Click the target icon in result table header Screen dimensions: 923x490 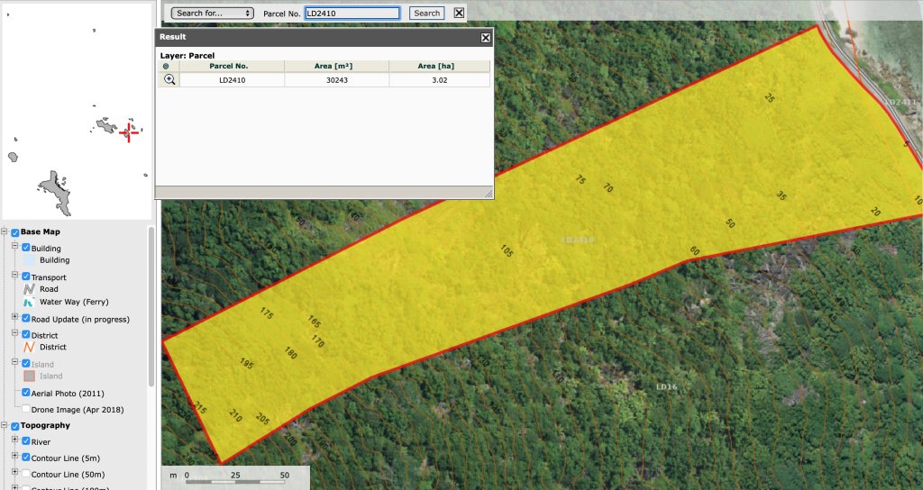(166, 66)
